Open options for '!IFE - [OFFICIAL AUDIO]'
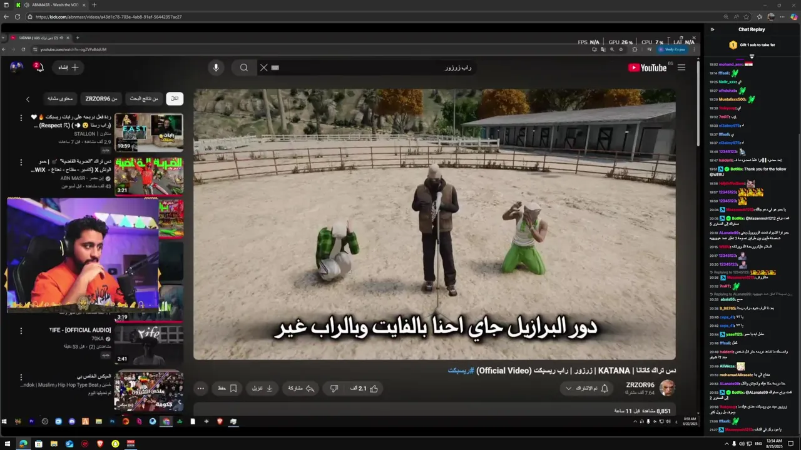801x450 pixels. (x=21, y=331)
